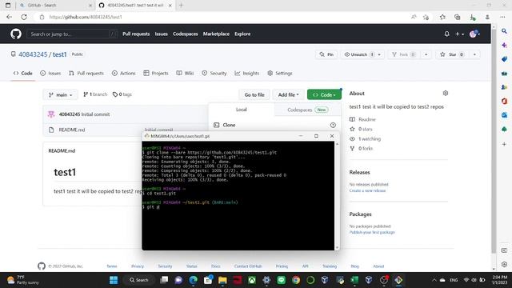Show hidden system tray icons chevron
512x288 pixels.
tap(434, 280)
